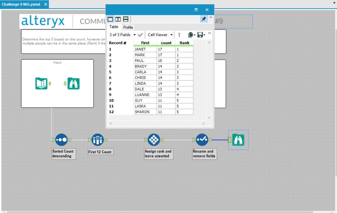337x213 pixels.
Task: Select the Sample tool labeled First 12 Count
Action: pyautogui.click(x=98, y=140)
